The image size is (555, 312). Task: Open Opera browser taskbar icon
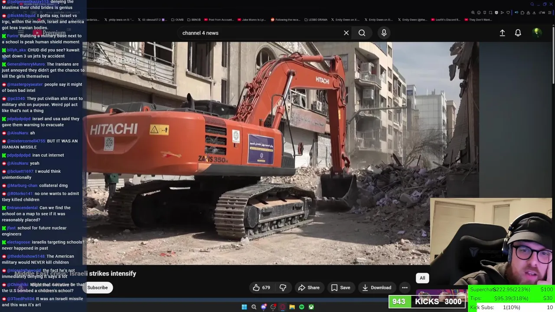coord(282,307)
